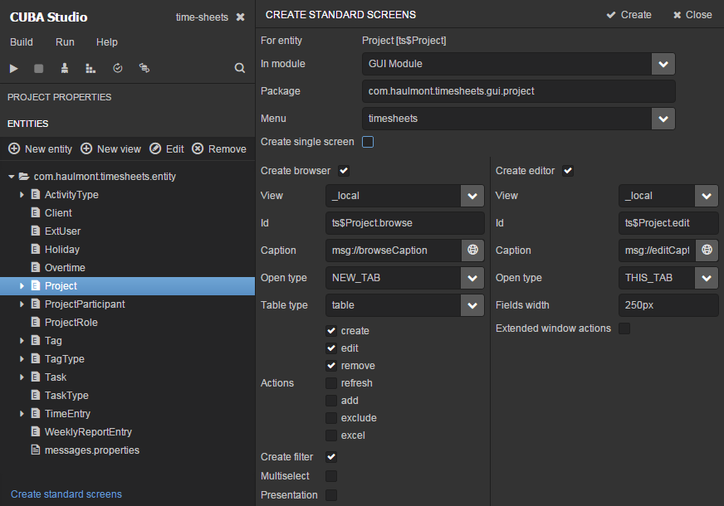
Task: Open the PROJECT PROPERTIES section
Action: pos(60,97)
